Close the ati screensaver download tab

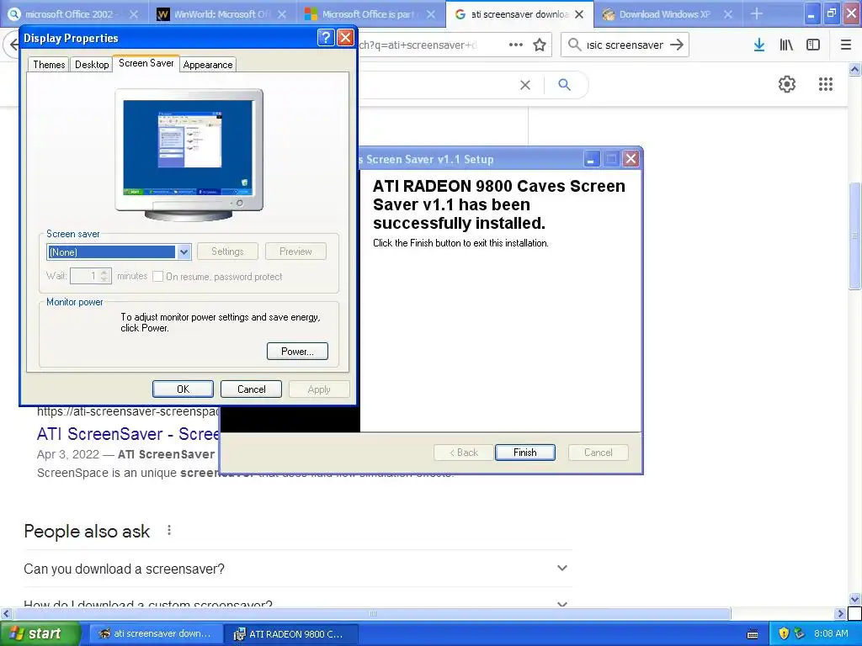click(579, 14)
